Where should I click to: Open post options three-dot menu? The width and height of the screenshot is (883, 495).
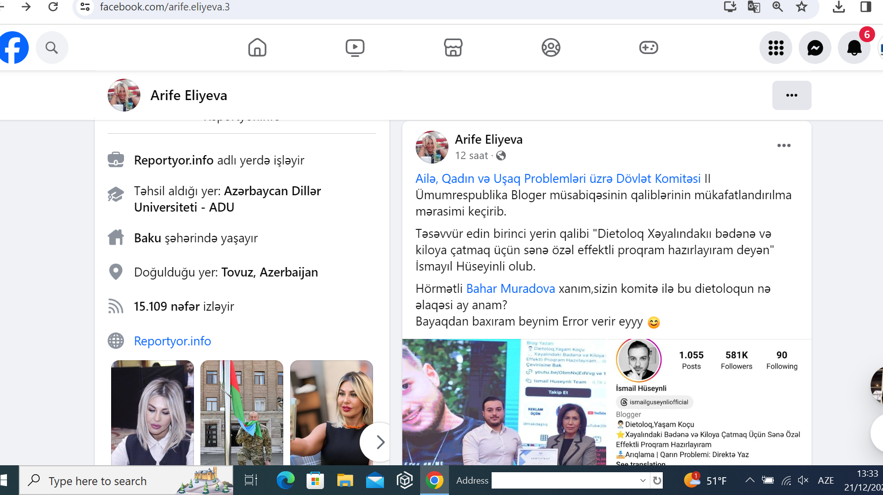pos(784,145)
